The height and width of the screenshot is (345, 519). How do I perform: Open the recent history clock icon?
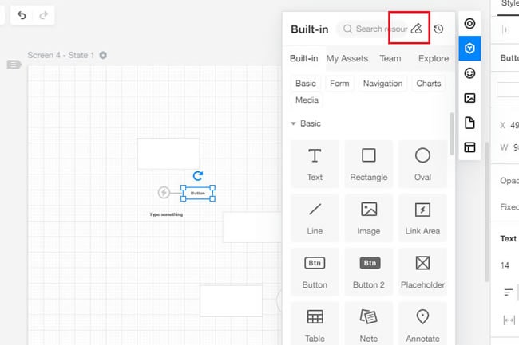[x=438, y=29]
